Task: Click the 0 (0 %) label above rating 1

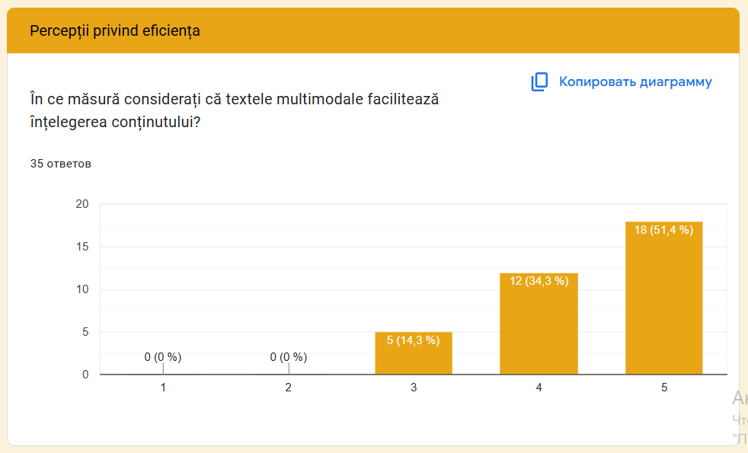Action: click(163, 356)
